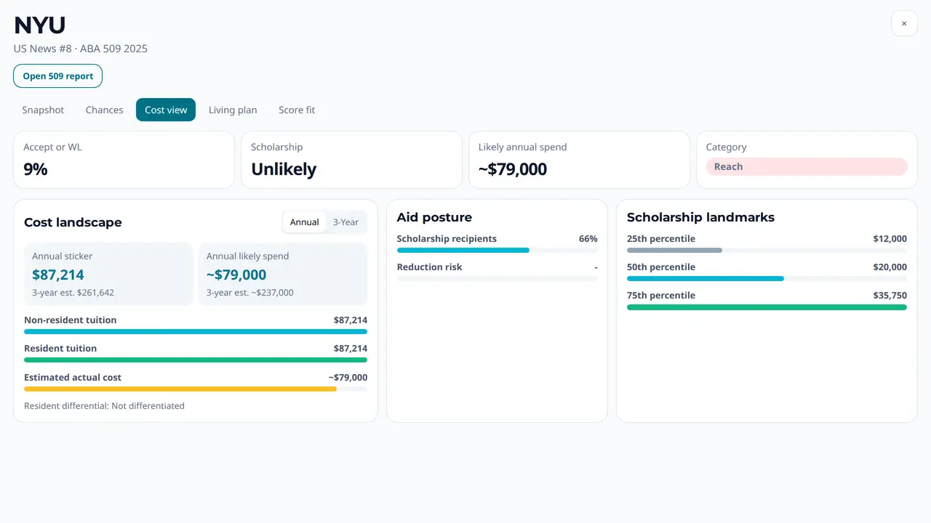Click the Reach category badge
This screenshot has height=523, width=931.
(x=807, y=166)
